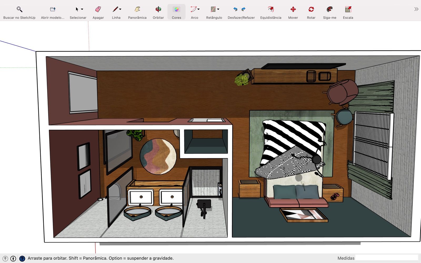Screen dimensions: 421x263
Task: Expand the Arco tool dropdown arrow
Action: click(198, 9)
